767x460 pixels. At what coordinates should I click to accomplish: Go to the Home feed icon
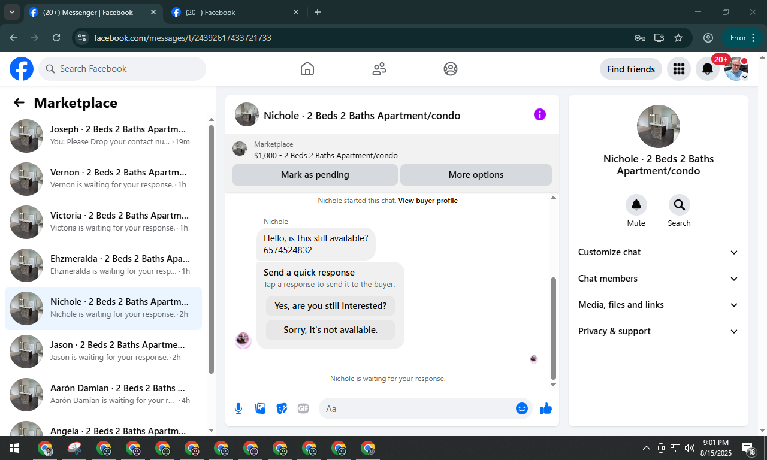pyautogui.click(x=307, y=69)
